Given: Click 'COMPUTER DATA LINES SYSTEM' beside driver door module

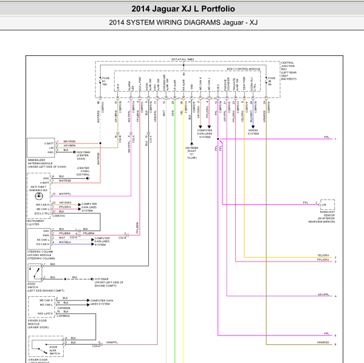Looking at the screenshot, I should [101, 302].
